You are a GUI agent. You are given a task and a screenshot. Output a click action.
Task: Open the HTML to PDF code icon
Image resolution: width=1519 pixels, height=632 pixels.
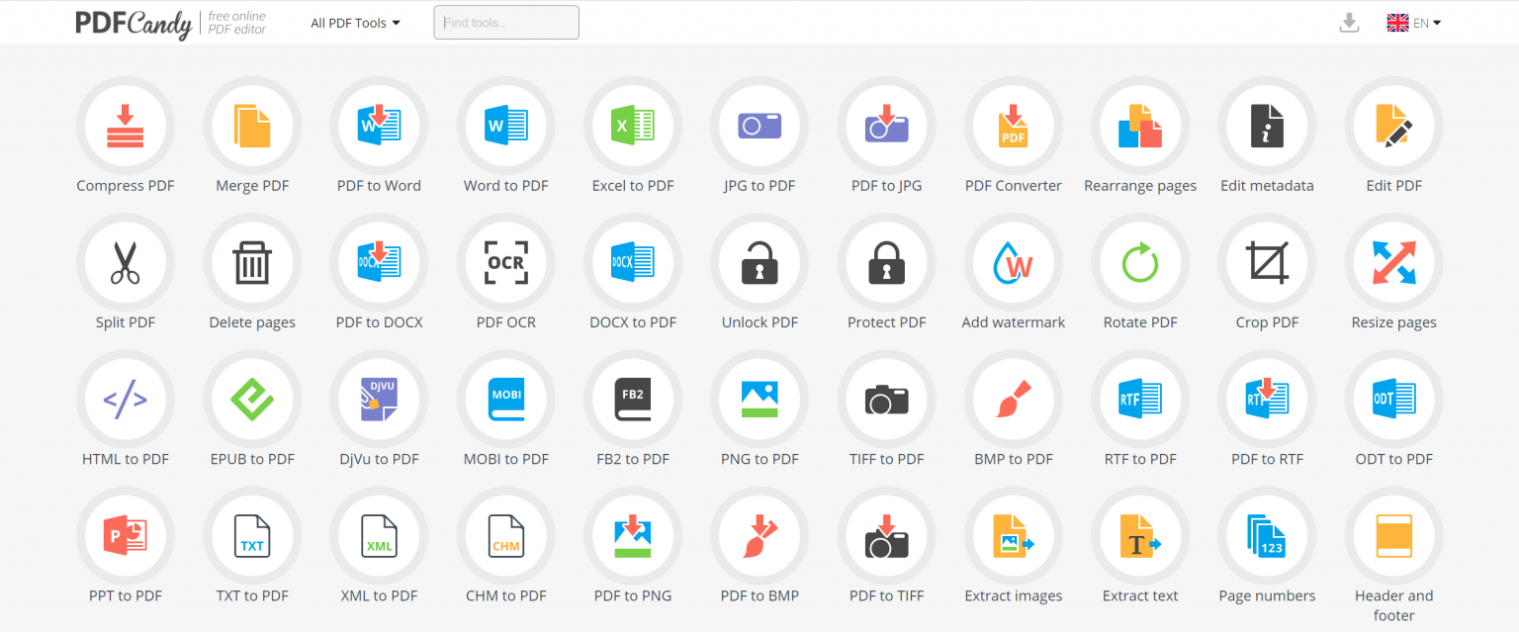click(x=126, y=400)
